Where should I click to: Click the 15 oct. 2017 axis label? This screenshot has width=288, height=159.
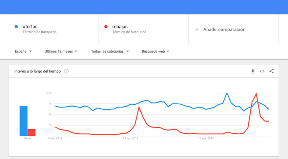[206, 138]
